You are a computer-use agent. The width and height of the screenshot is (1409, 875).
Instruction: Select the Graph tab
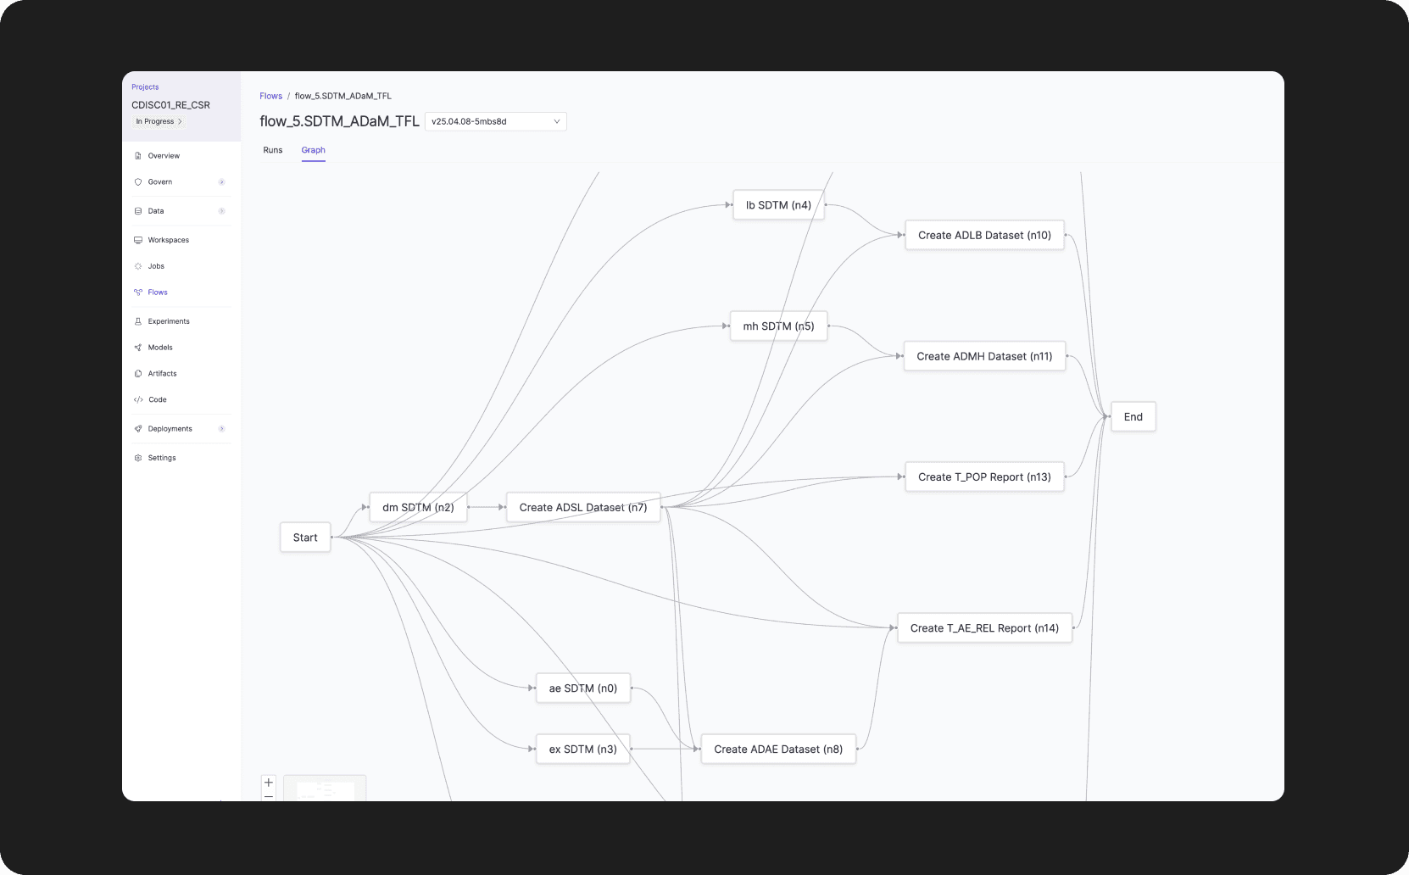pyautogui.click(x=313, y=150)
